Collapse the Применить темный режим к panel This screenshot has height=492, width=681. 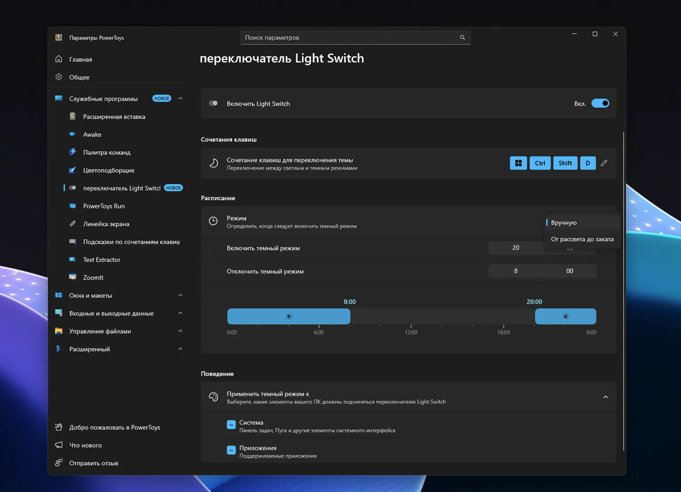(606, 397)
